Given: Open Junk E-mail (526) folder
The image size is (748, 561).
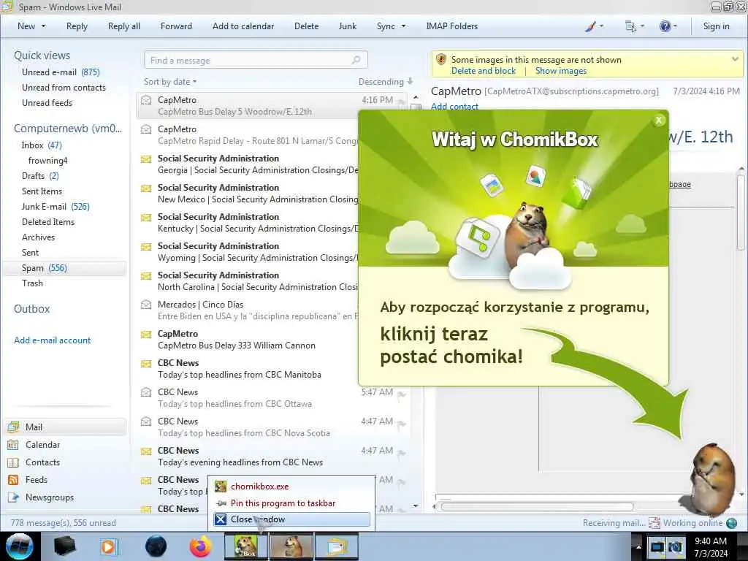Looking at the screenshot, I should click(56, 207).
